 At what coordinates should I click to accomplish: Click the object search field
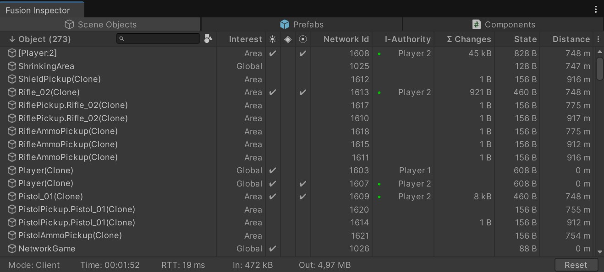[158, 39]
